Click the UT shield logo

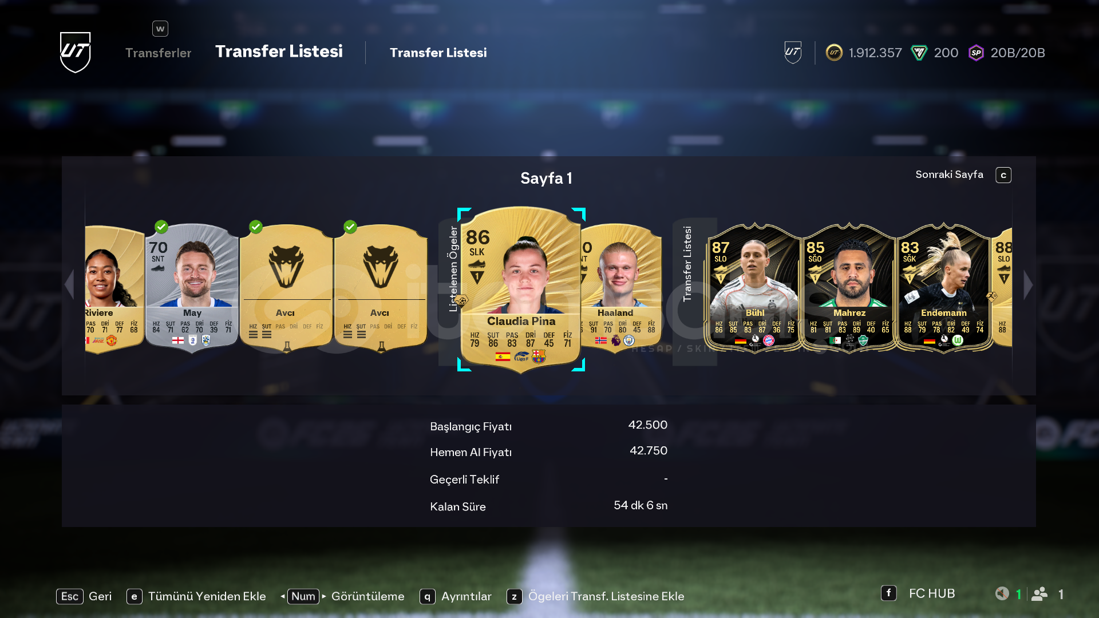click(76, 52)
